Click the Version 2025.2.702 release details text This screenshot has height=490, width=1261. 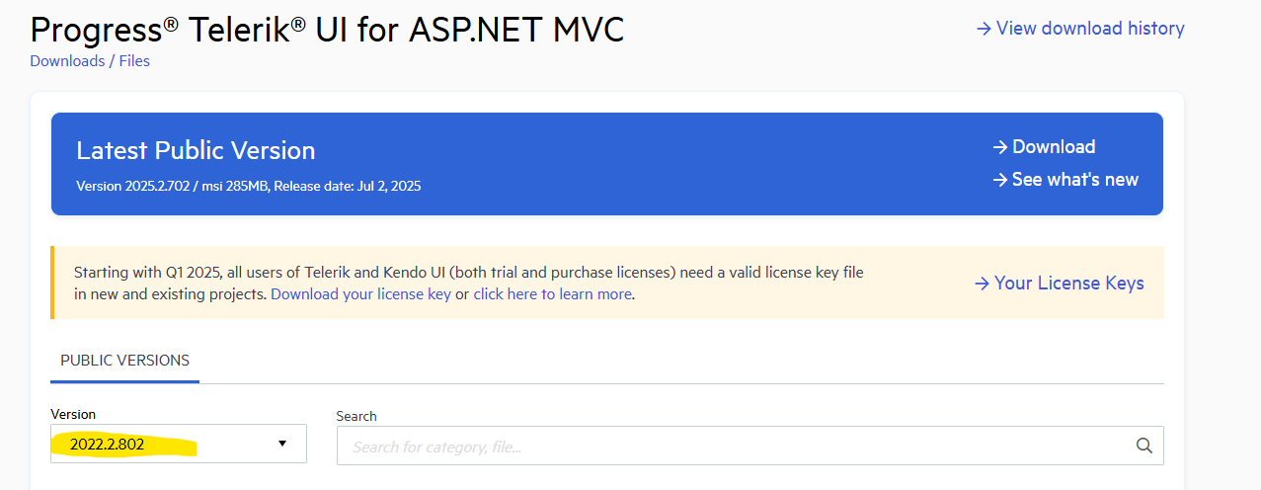click(x=248, y=186)
